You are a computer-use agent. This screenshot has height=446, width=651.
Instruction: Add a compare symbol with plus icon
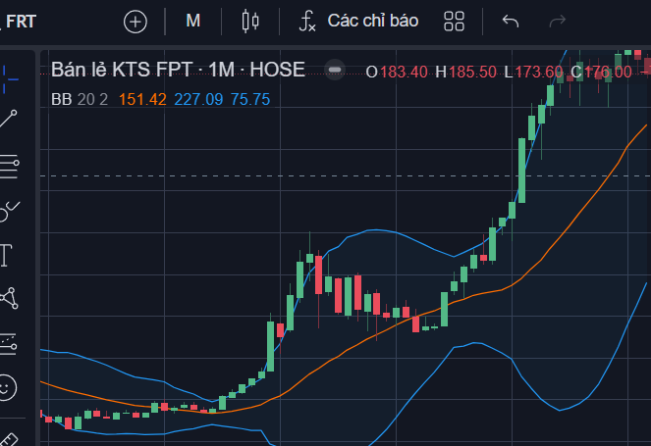(x=136, y=22)
